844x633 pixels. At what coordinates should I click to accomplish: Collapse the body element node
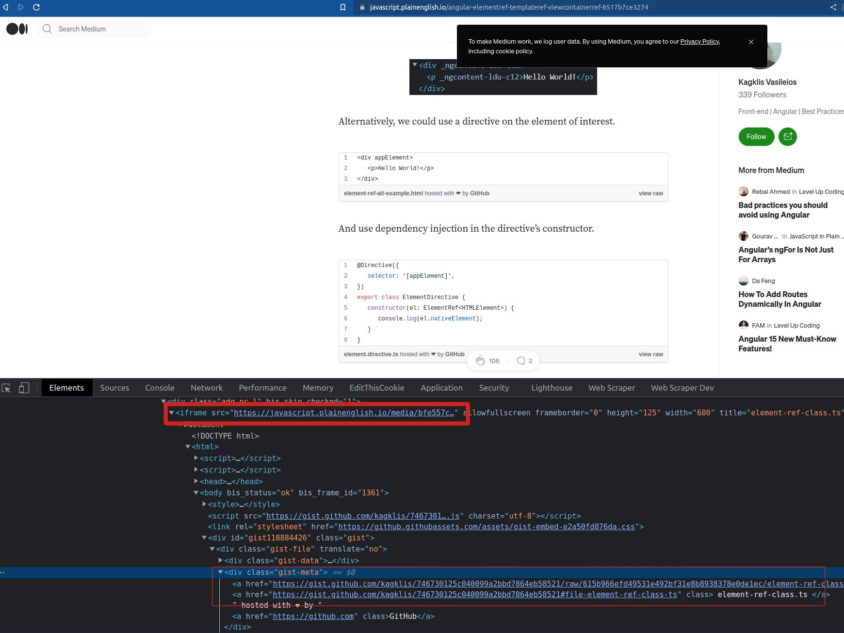pyautogui.click(x=196, y=493)
